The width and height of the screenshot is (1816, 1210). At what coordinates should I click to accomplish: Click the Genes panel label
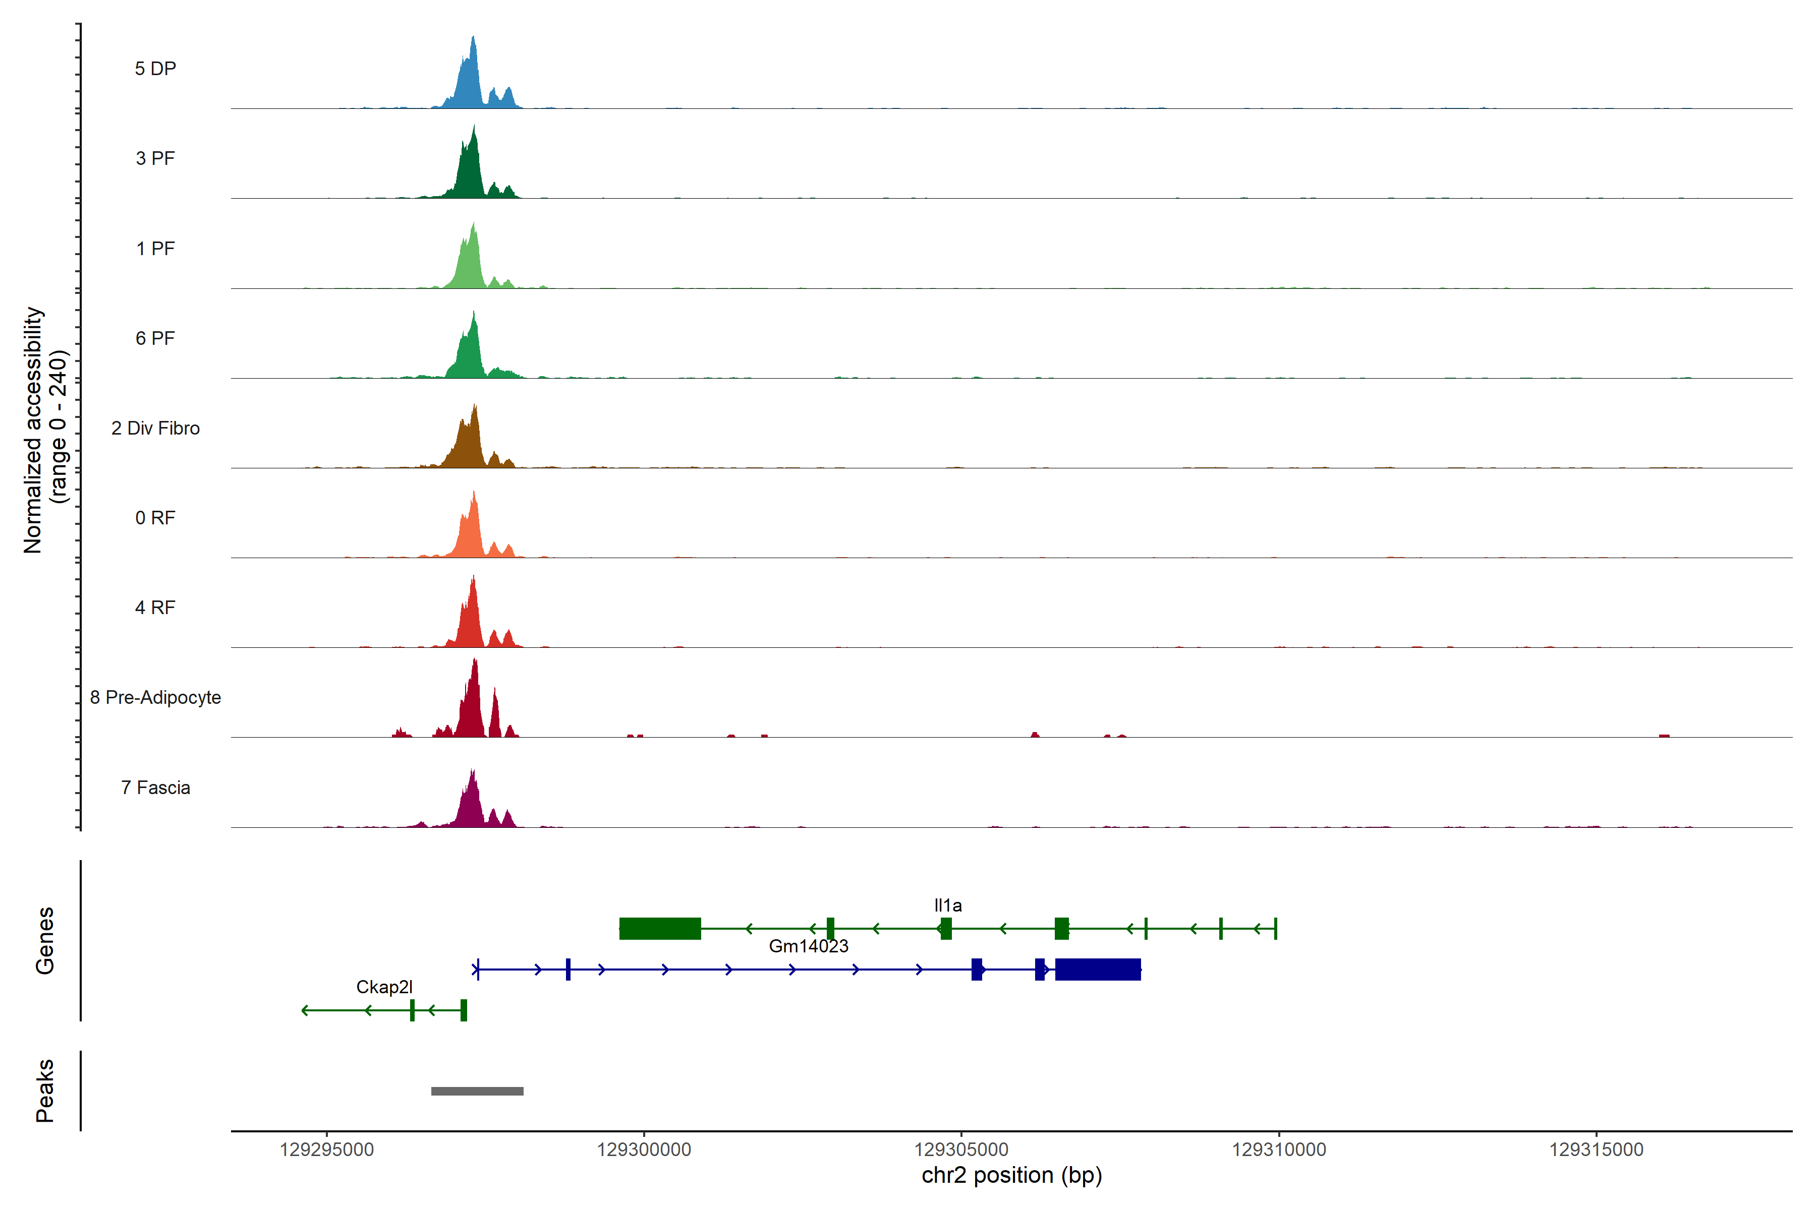pyautogui.click(x=45, y=940)
